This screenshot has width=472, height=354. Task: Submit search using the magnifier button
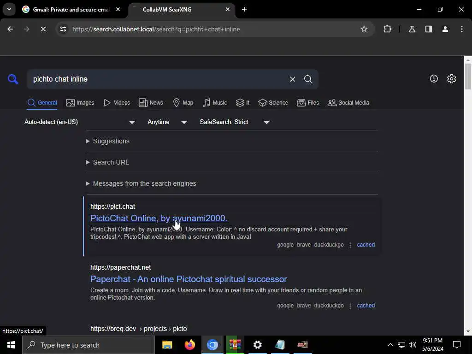click(308, 79)
